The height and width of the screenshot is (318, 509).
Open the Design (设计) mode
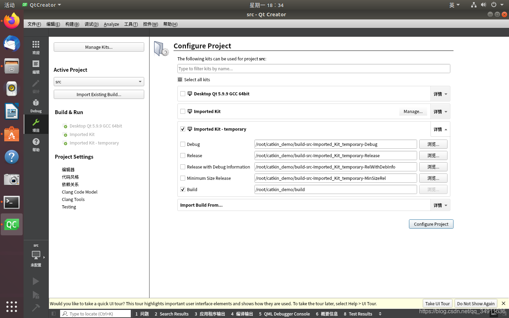pyautogui.click(x=36, y=86)
